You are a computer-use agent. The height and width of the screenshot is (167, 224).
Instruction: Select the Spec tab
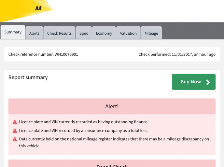(x=84, y=33)
